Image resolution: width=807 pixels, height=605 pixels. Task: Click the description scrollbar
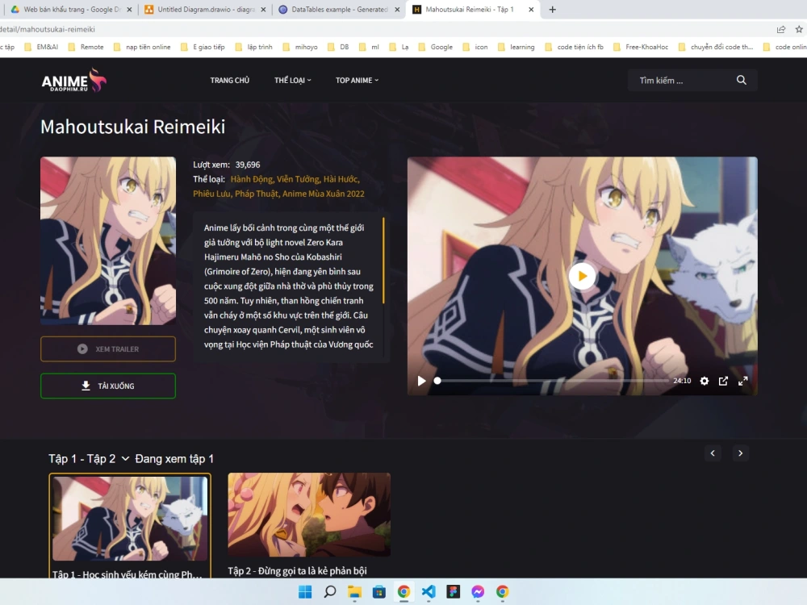[x=383, y=261]
